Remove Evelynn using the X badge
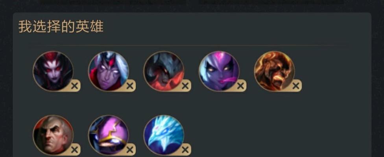384x157 pixels. (240, 86)
